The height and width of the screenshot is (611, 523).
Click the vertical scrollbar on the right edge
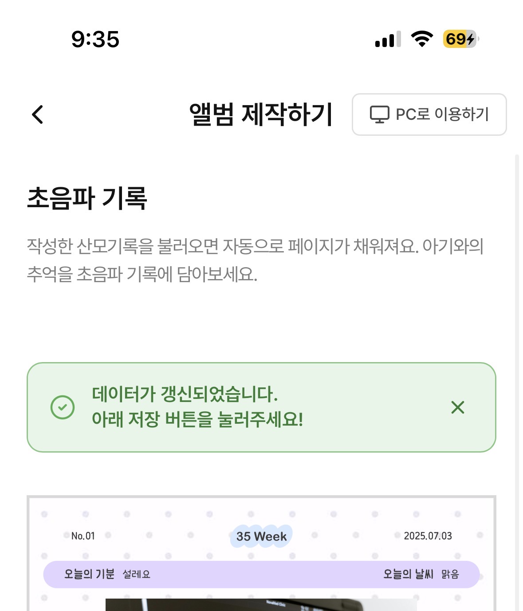[516, 382]
